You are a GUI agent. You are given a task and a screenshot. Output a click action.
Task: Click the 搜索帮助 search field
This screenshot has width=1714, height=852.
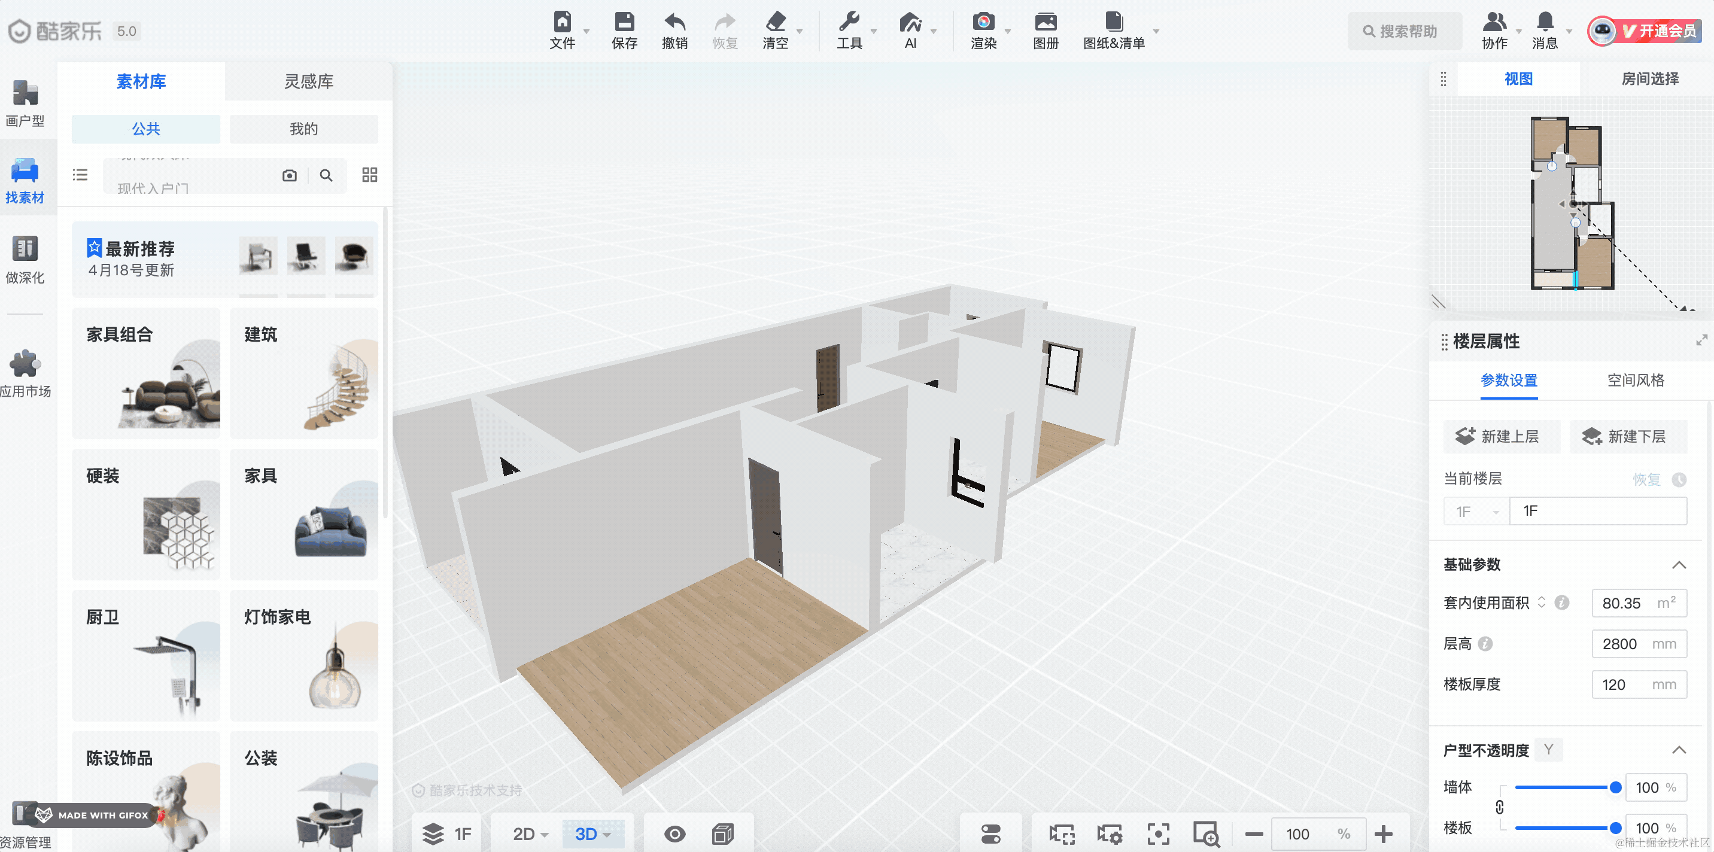1405,31
